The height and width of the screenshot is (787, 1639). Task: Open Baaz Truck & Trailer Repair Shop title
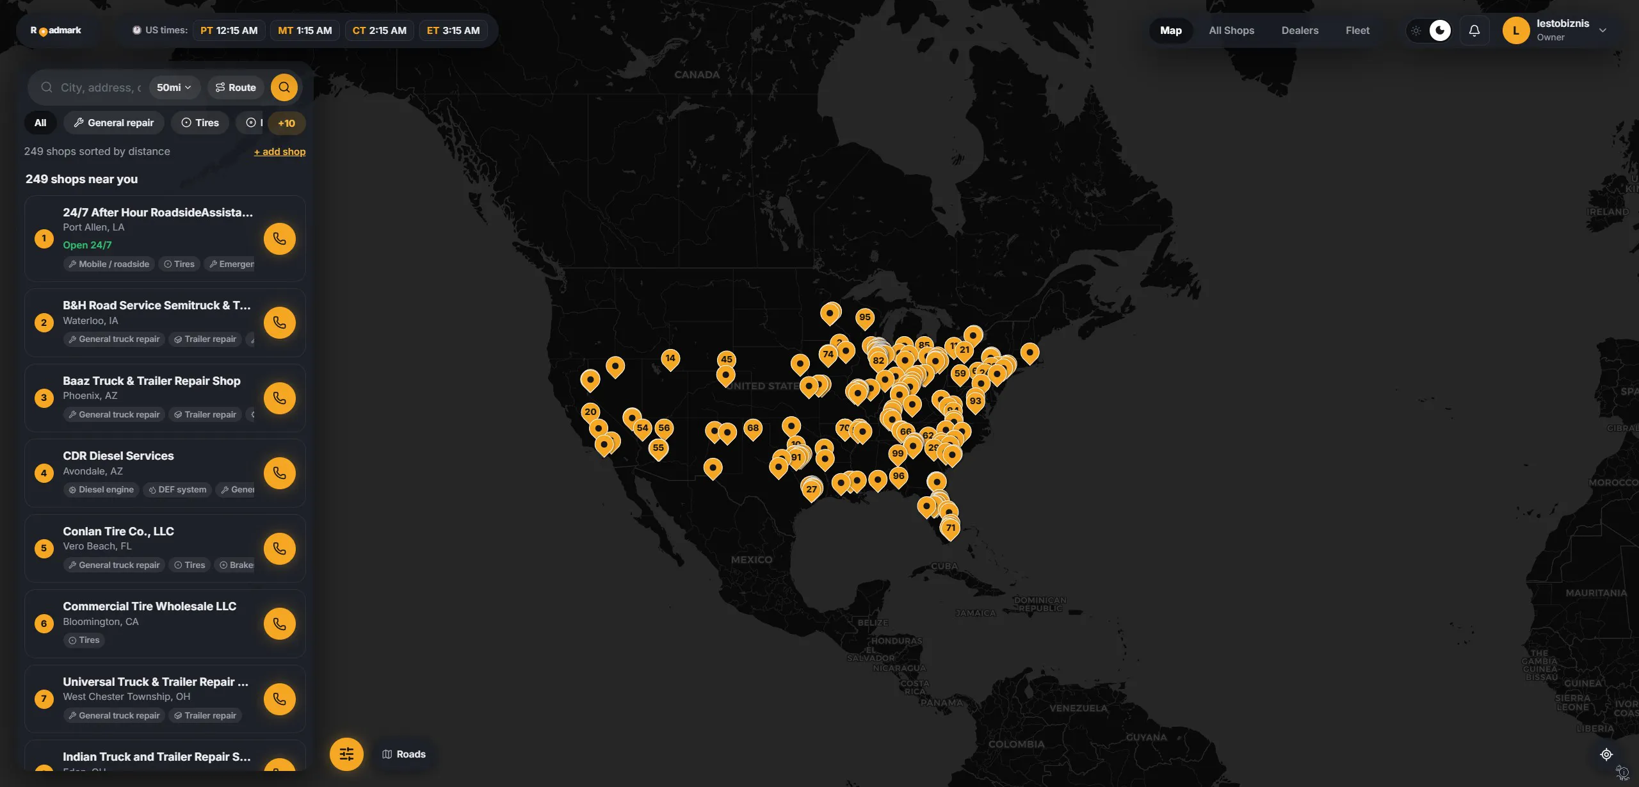152,381
